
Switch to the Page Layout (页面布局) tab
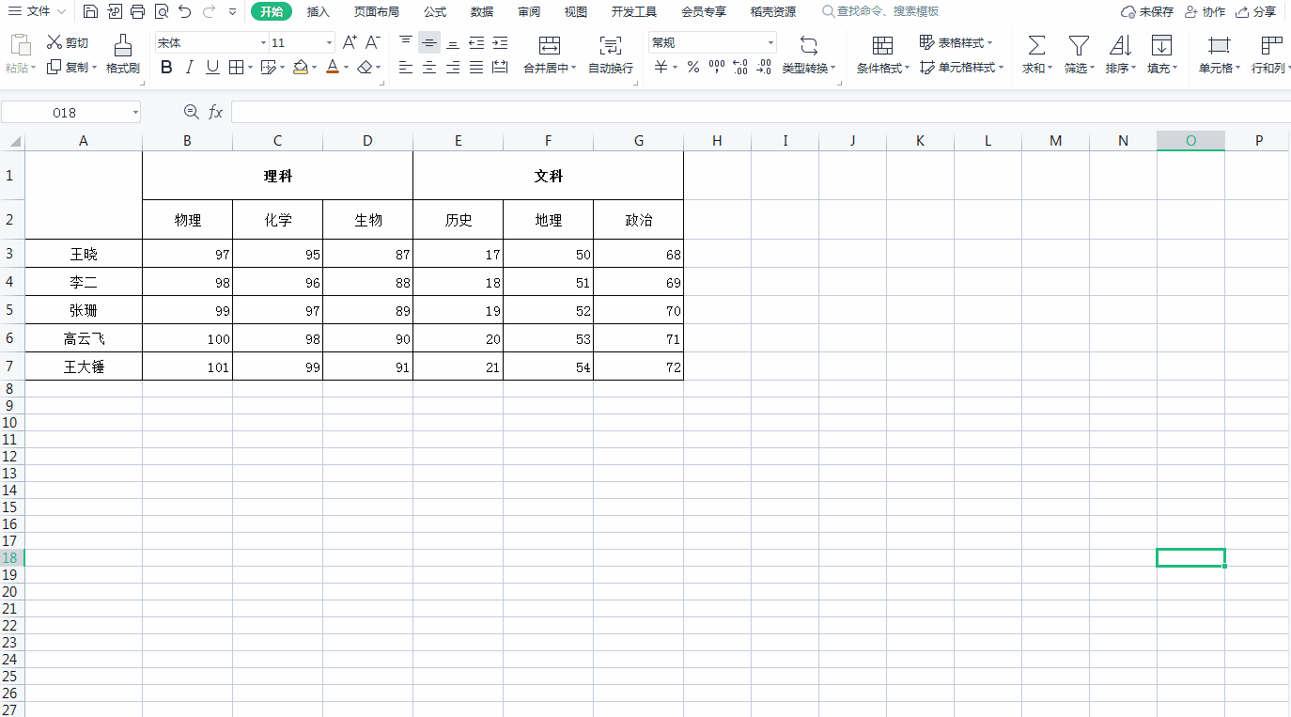tap(376, 12)
